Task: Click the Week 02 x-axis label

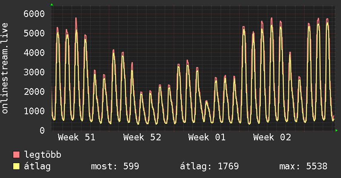Action: [x=272, y=137]
